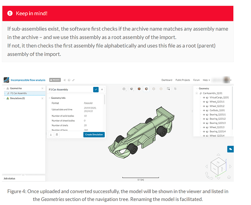The image size is (251, 205).
Task: Click the F1 car model in the viewer
Action: [141, 132]
